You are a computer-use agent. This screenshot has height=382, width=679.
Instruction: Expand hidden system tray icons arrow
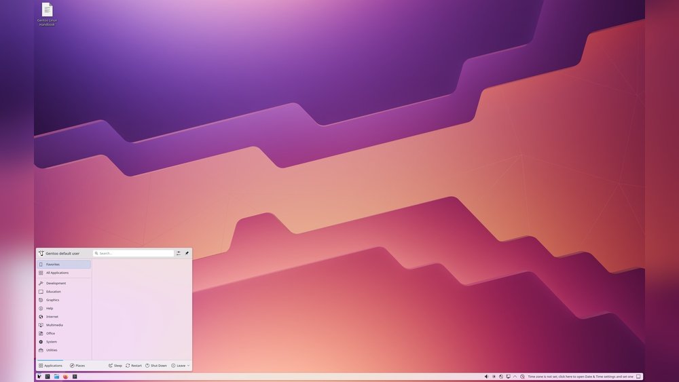[515, 377]
